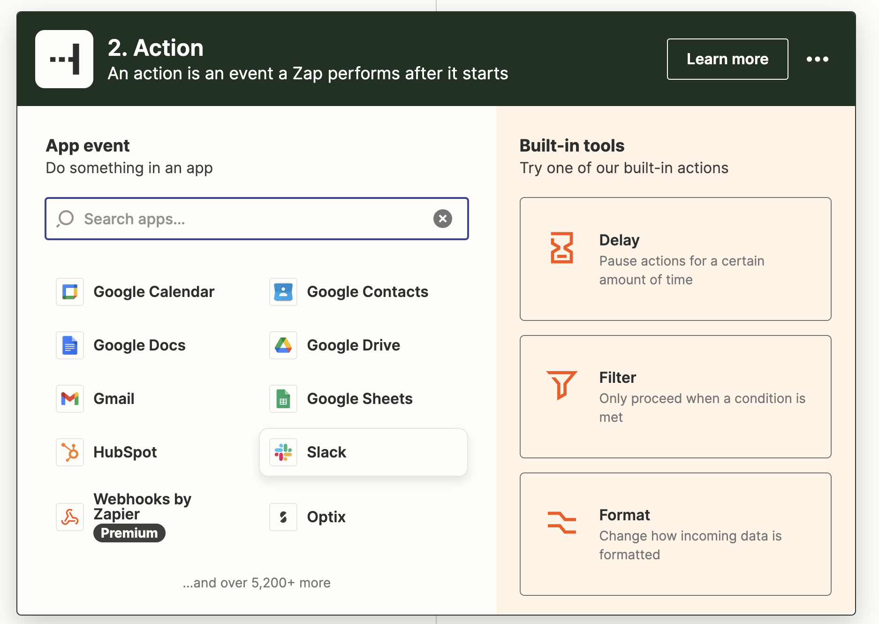This screenshot has height=624, width=879.
Task: Open the Format built-in tool title
Action: [624, 515]
